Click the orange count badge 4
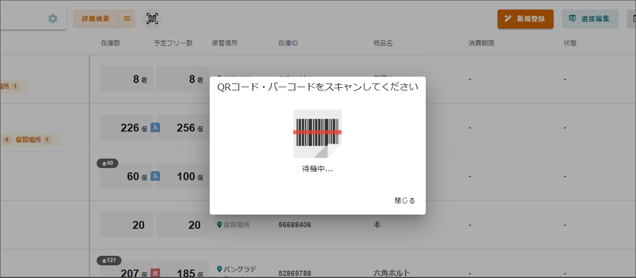636x278 pixels. click(x=7, y=140)
